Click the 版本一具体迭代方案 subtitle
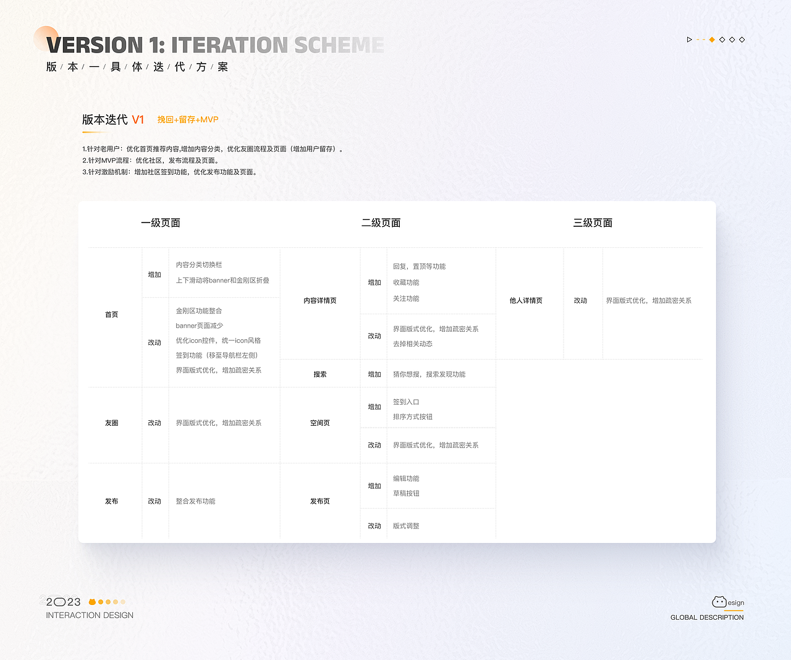This screenshot has height=660, width=791. coord(137,67)
